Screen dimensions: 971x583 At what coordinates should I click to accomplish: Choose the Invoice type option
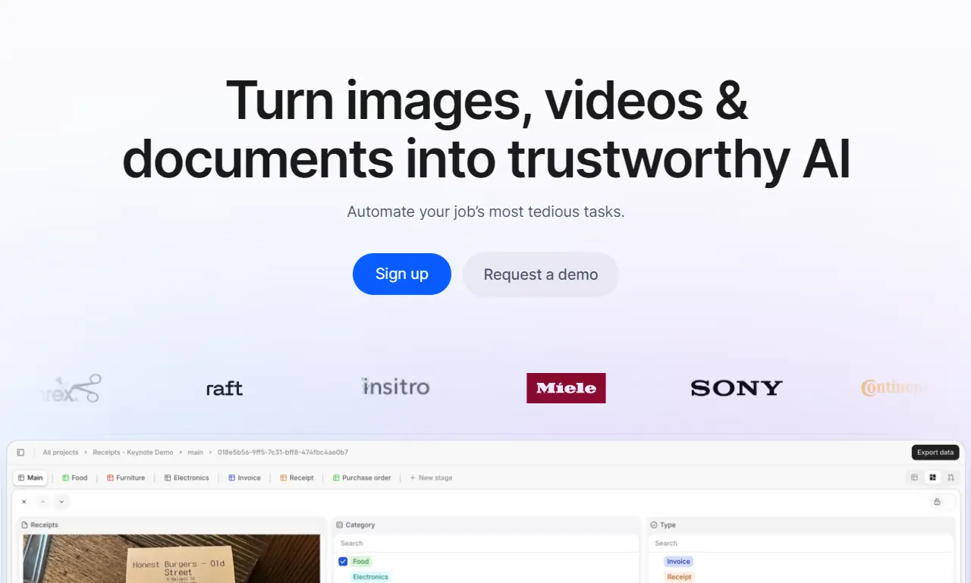(x=679, y=562)
